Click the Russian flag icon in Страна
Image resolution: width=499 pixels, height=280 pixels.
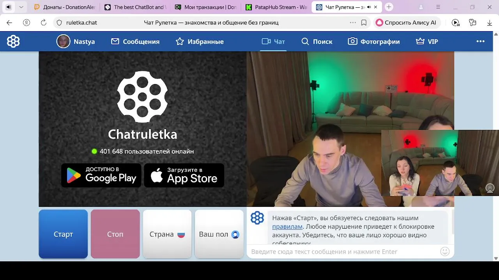(181, 234)
